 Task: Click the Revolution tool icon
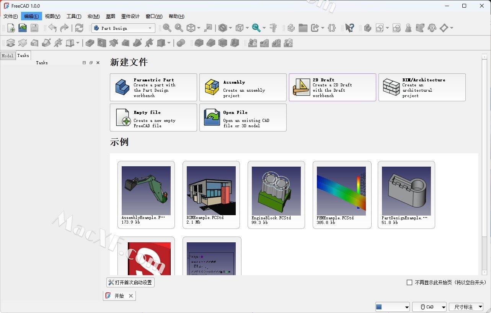[23, 43]
